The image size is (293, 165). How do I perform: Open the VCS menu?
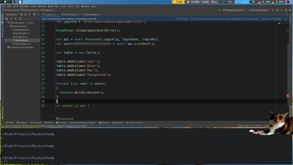coord(77,6)
